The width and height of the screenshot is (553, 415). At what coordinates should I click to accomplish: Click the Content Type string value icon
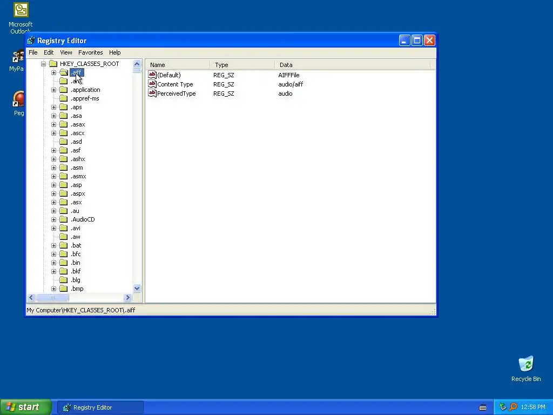click(152, 84)
